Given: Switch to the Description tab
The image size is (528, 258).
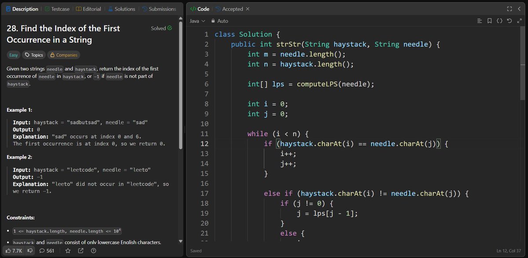Looking at the screenshot, I should coord(22,9).
